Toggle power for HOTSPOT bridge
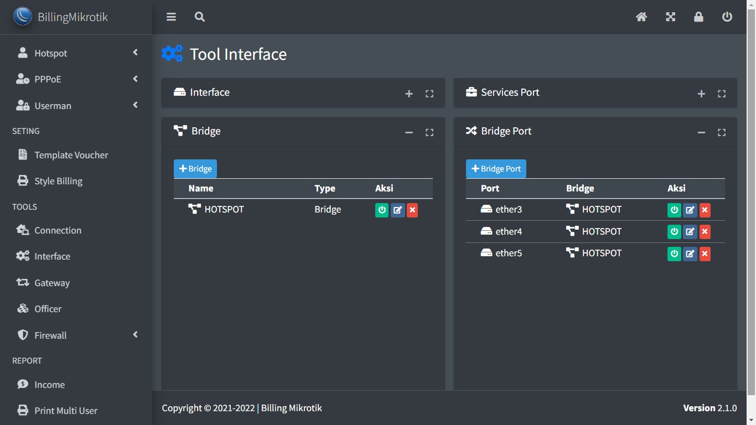Screen dimensions: 756x425 point(382,210)
